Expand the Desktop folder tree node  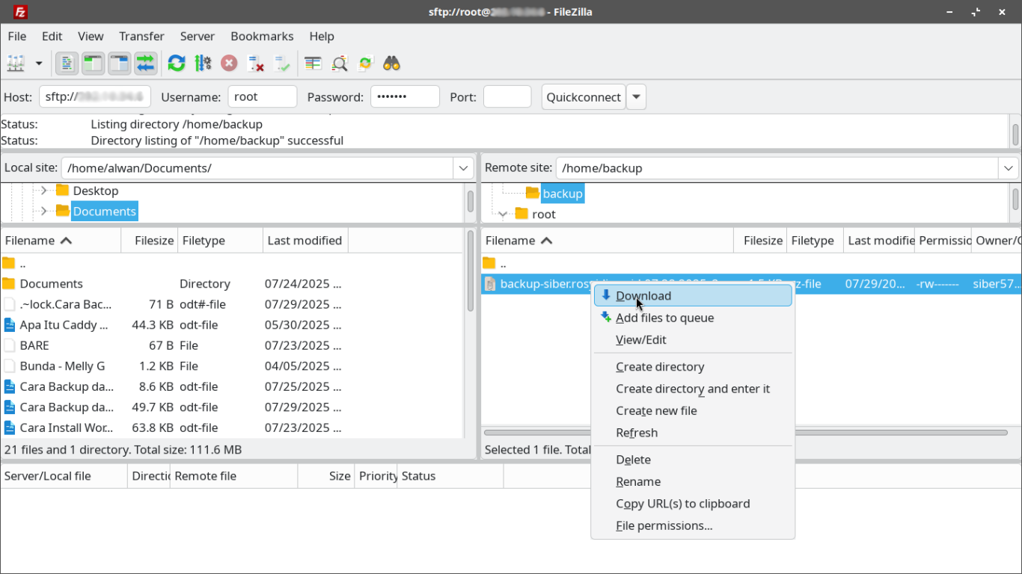click(x=43, y=191)
